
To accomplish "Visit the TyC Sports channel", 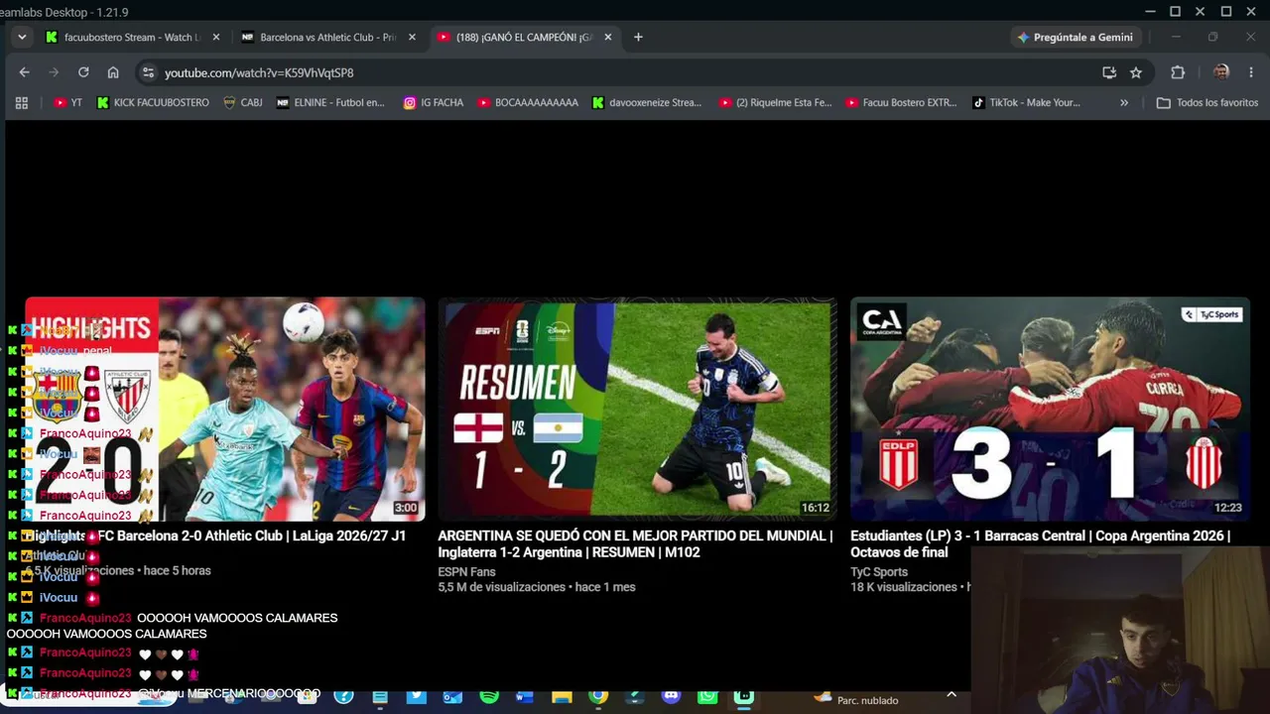I will (879, 572).
